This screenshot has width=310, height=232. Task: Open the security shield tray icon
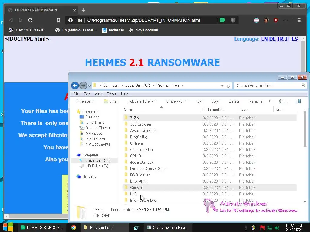pos(253,228)
